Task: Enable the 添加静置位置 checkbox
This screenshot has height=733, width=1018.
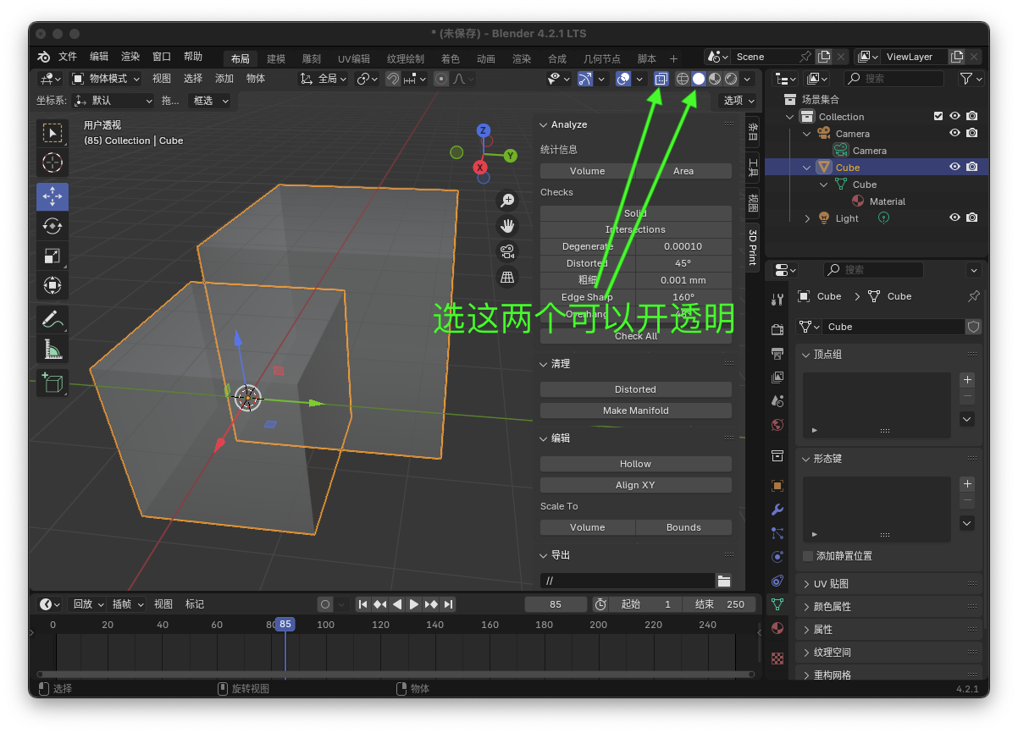Action: coord(808,556)
